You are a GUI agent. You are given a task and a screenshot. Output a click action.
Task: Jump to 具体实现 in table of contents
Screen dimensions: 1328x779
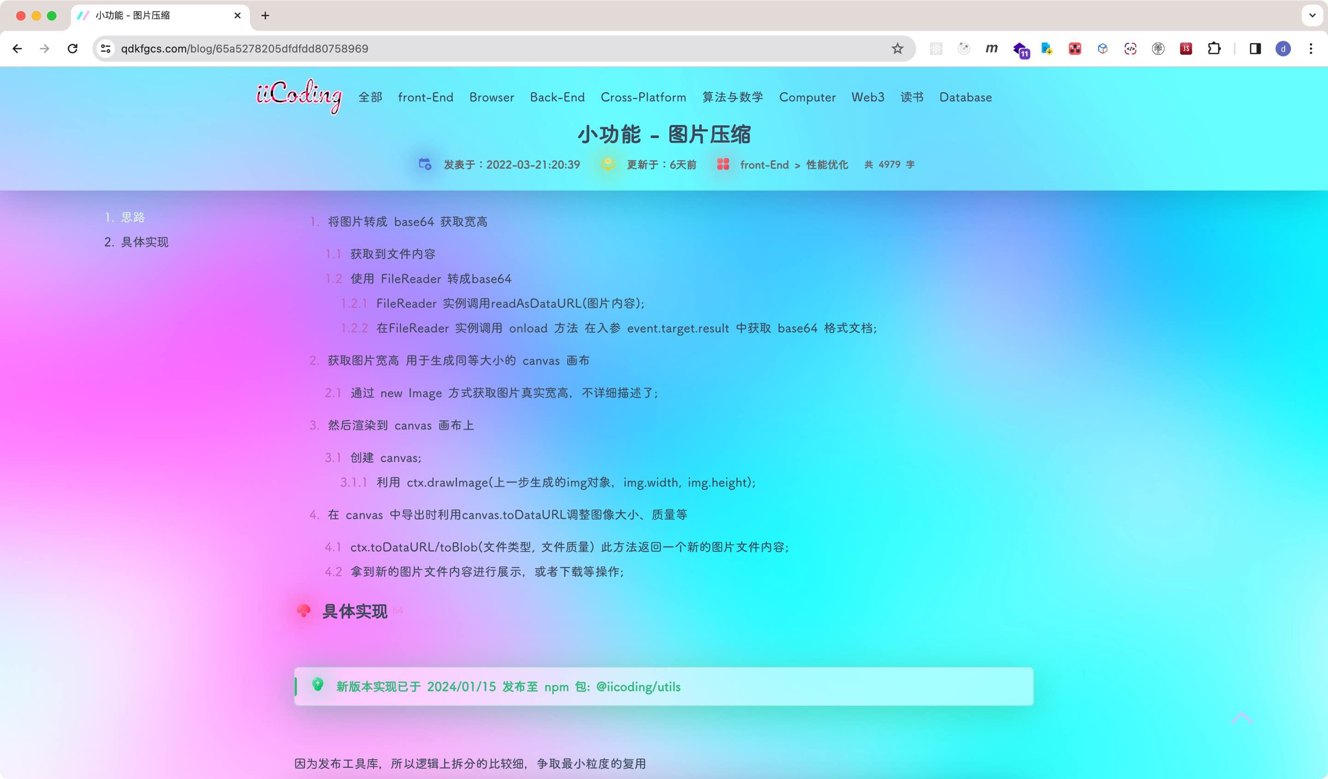[x=145, y=242]
